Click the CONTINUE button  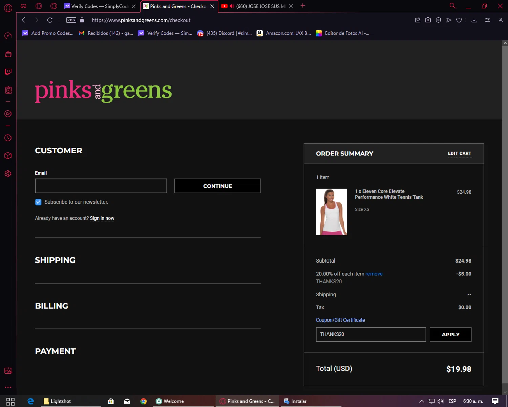coord(217,186)
